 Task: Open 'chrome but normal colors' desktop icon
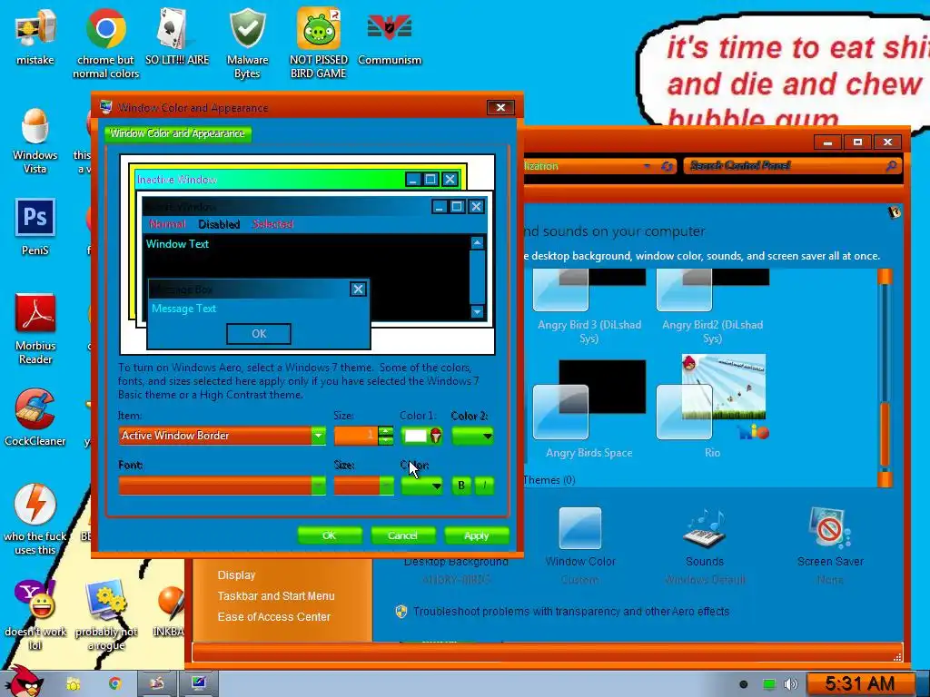click(x=105, y=43)
